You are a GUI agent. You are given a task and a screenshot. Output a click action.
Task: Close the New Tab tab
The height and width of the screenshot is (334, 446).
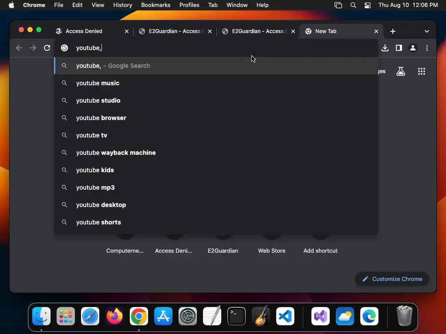pos(376,31)
